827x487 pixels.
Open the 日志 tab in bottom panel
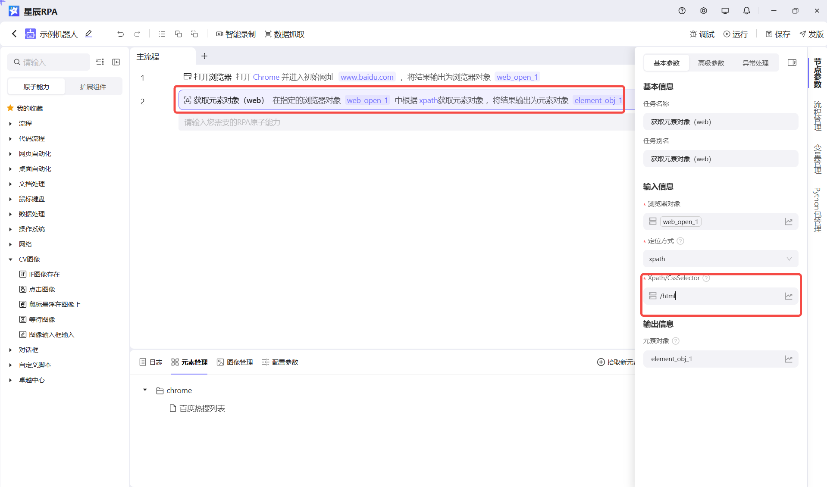coord(151,362)
